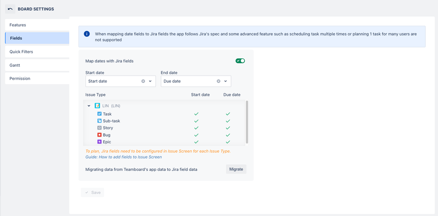
Task: Click the Story row Start date checkmark
Action: tap(196, 128)
